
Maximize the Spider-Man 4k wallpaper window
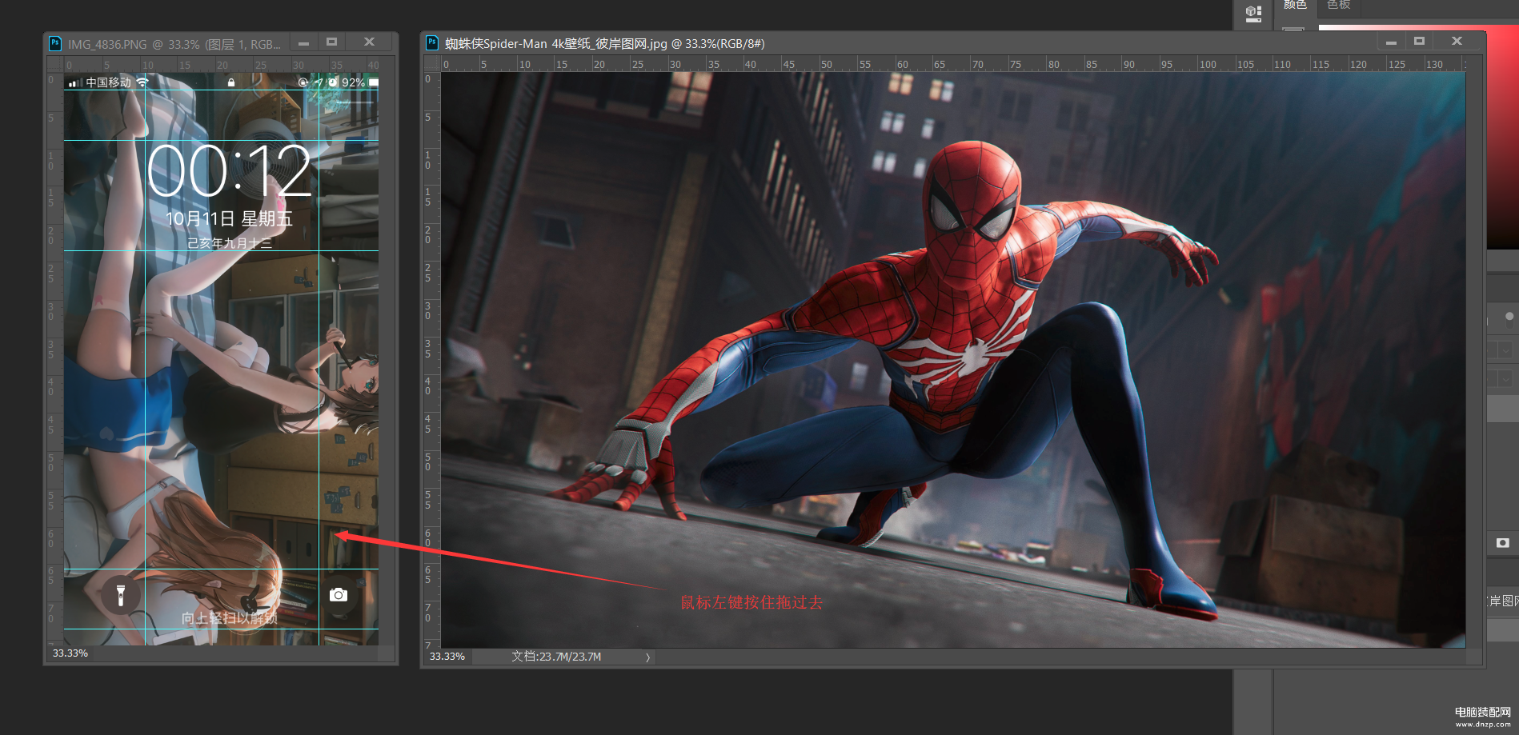pos(1419,41)
